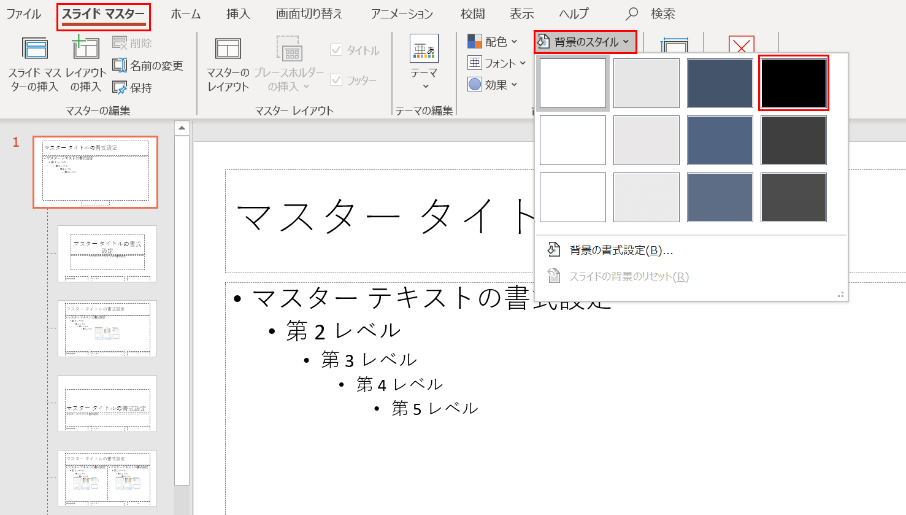Open マスターのレイアウト dialog

(228, 64)
